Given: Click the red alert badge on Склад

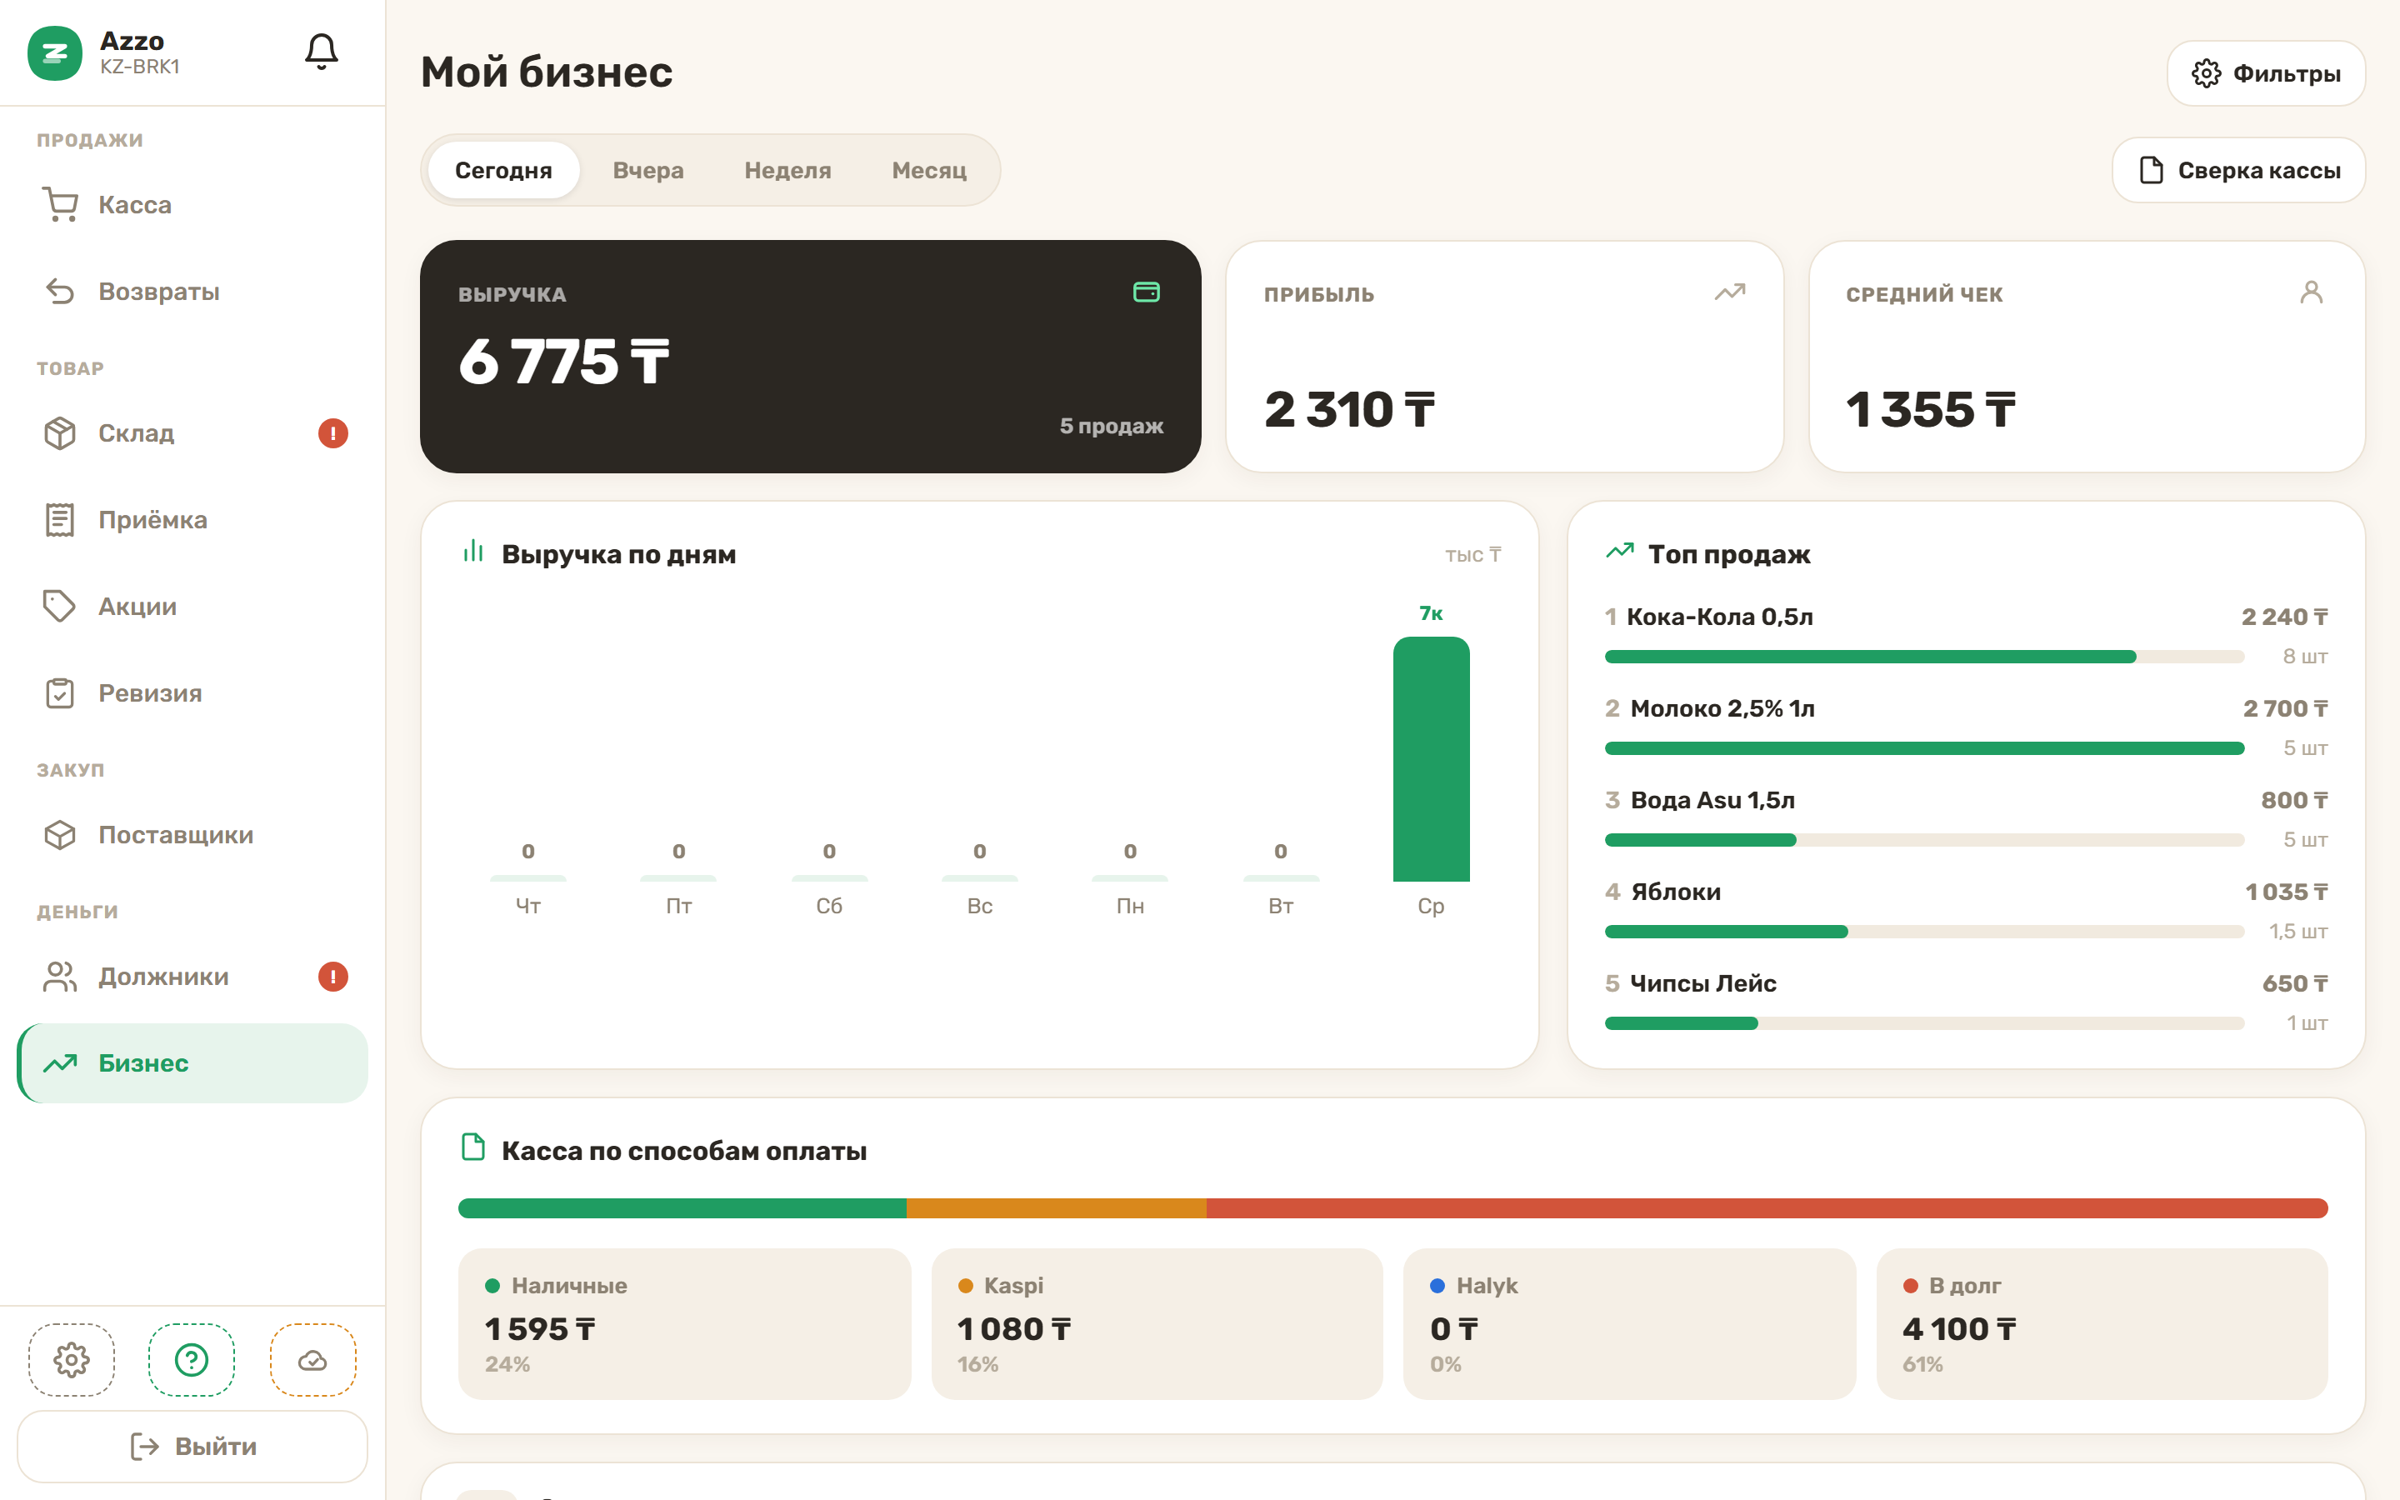Looking at the screenshot, I should 333,433.
